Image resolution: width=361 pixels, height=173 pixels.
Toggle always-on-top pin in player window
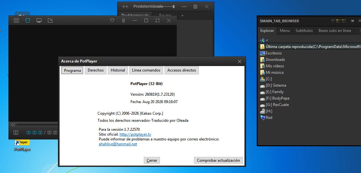point(124,21)
